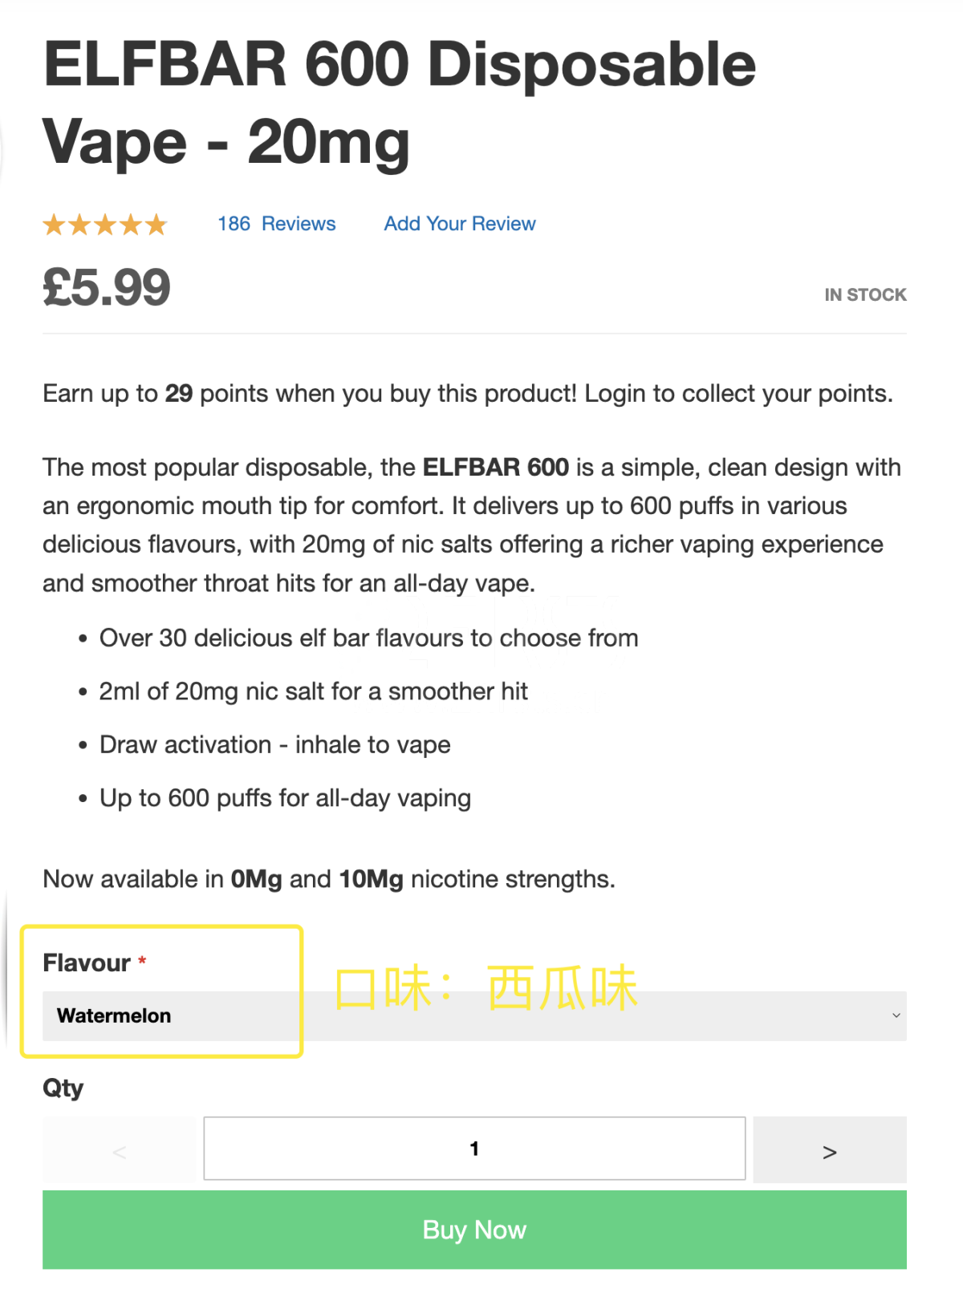963x1297 pixels.
Task: Decrease quantity with the left arrow button
Action: tap(119, 1151)
